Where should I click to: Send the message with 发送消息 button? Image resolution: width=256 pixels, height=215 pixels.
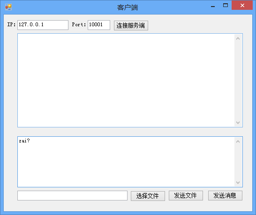click(x=225, y=195)
